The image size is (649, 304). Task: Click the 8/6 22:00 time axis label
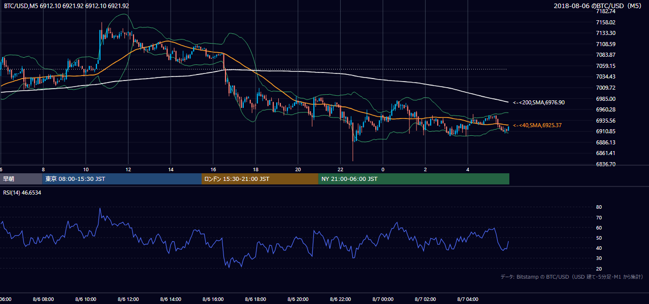point(341,299)
